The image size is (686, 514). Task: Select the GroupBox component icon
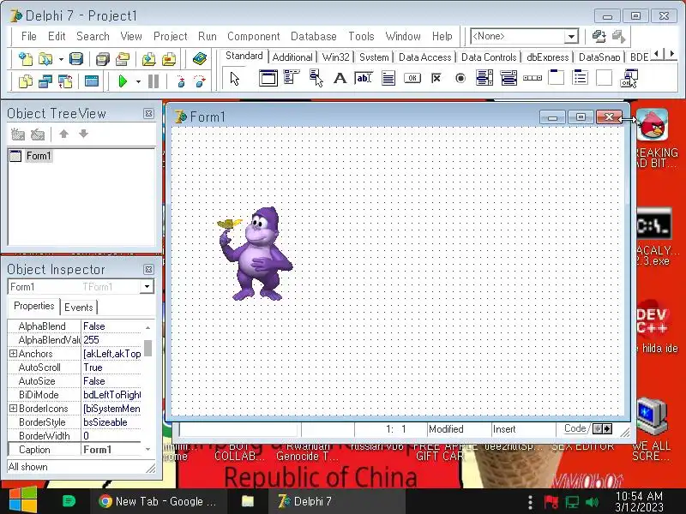coord(556,78)
